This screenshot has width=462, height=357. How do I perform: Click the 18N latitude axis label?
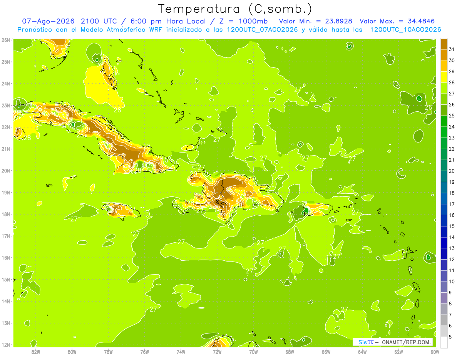pos(6,214)
